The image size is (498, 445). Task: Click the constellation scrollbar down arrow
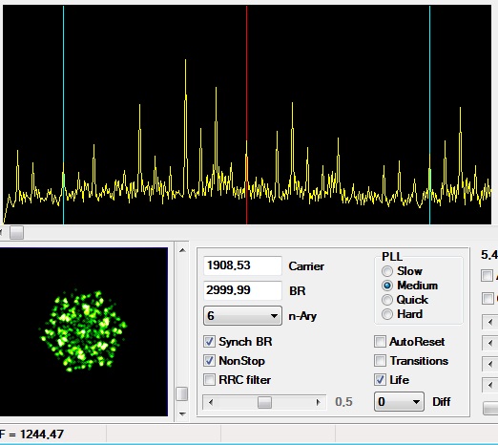pyautogui.click(x=182, y=413)
